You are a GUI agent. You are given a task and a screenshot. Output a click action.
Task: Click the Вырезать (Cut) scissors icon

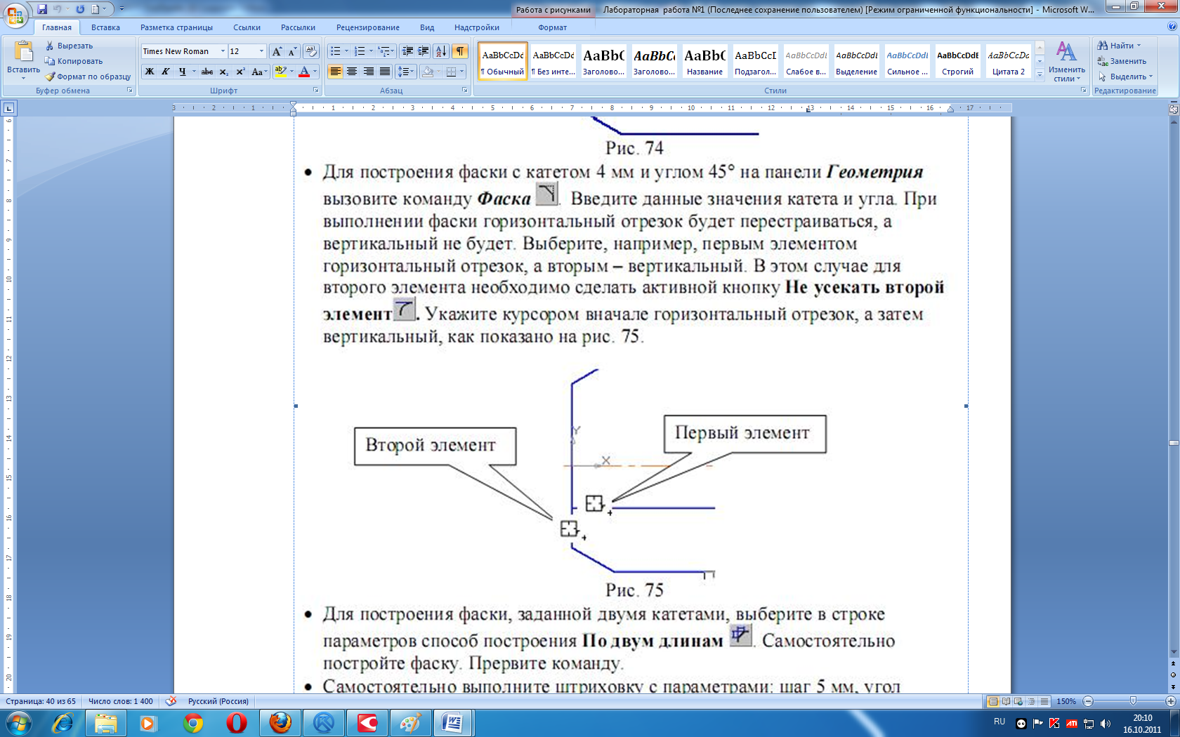50,46
